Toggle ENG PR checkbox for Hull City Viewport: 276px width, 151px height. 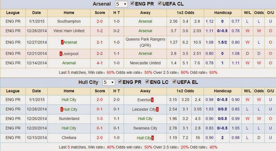pyautogui.click(x=120, y=81)
